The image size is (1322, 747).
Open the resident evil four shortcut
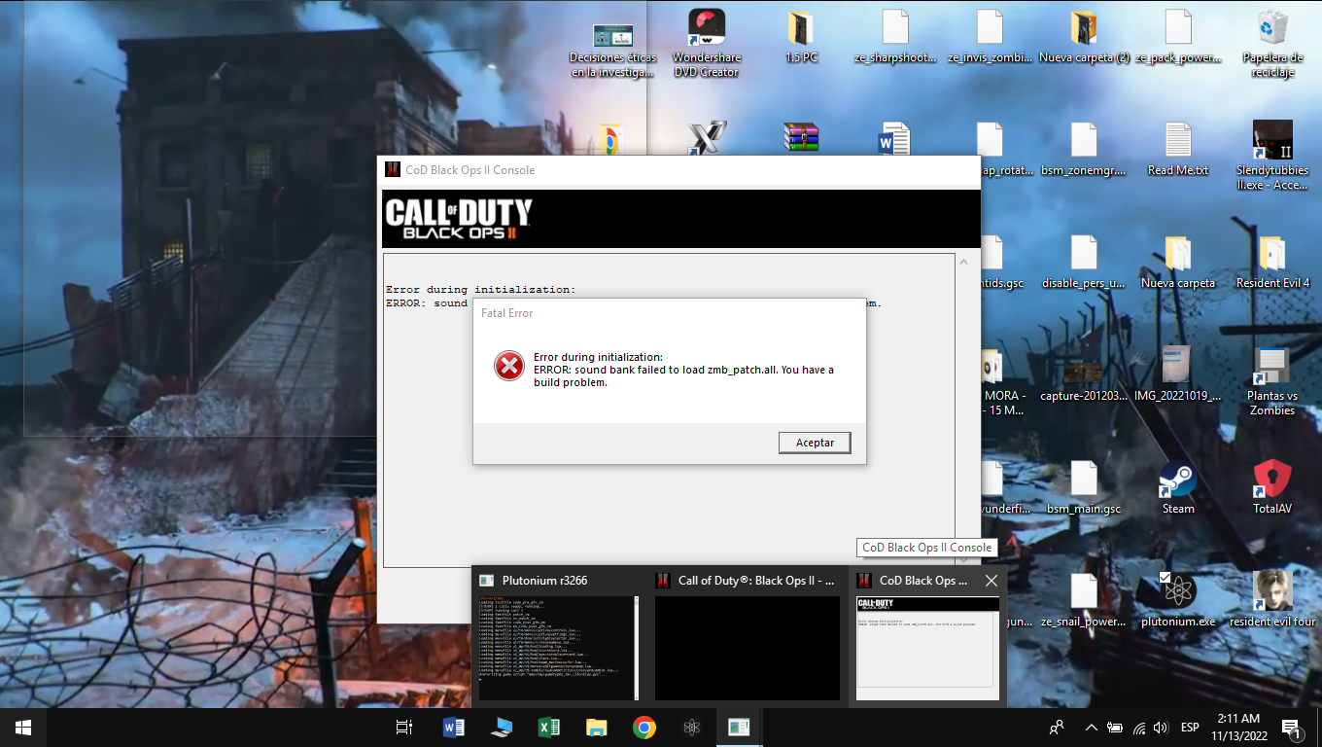coord(1272,600)
